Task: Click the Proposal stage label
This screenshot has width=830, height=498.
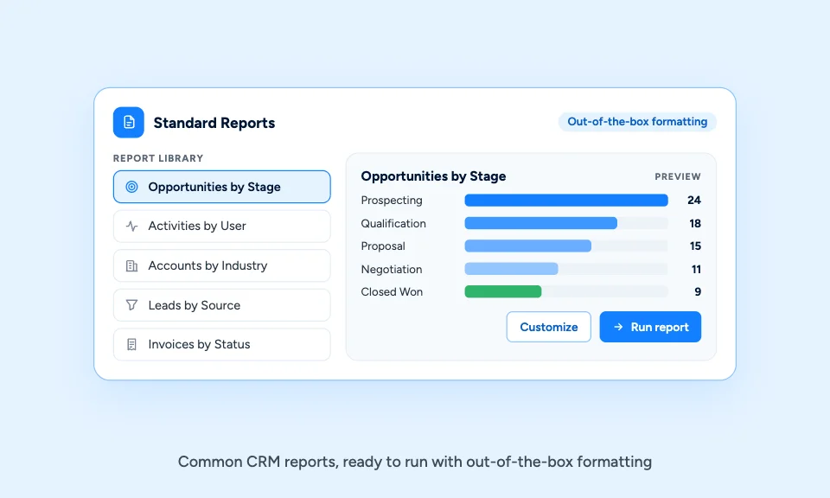Action: coord(383,246)
